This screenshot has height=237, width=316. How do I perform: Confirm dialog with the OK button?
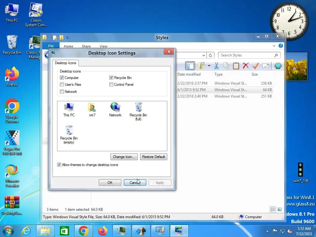coord(110,183)
